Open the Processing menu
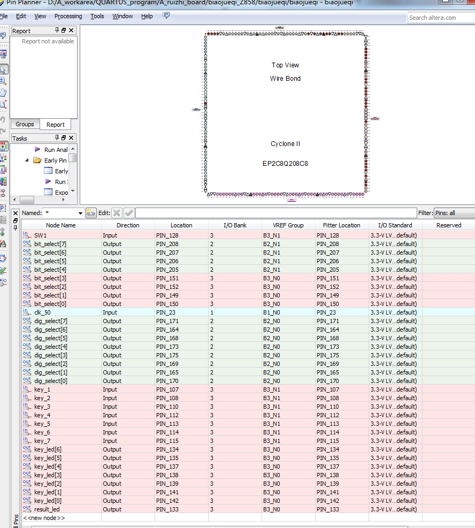The height and width of the screenshot is (528, 475). point(68,16)
